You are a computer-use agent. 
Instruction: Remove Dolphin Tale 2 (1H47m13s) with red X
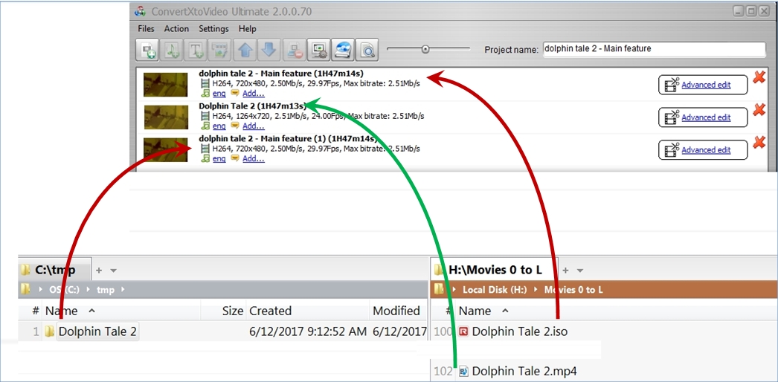point(759,110)
